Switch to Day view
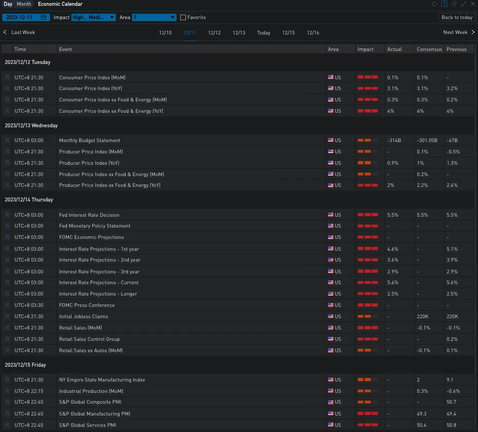Image resolution: width=478 pixels, height=432 pixels. tap(8, 4)
